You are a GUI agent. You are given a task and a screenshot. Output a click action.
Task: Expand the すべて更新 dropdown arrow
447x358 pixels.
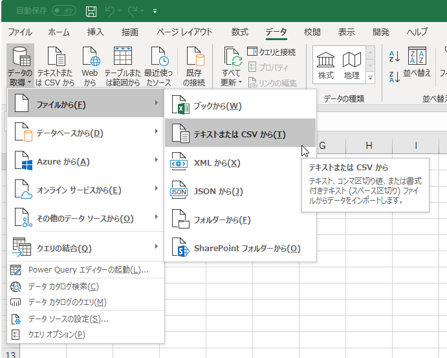pyautogui.click(x=241, y=82)
